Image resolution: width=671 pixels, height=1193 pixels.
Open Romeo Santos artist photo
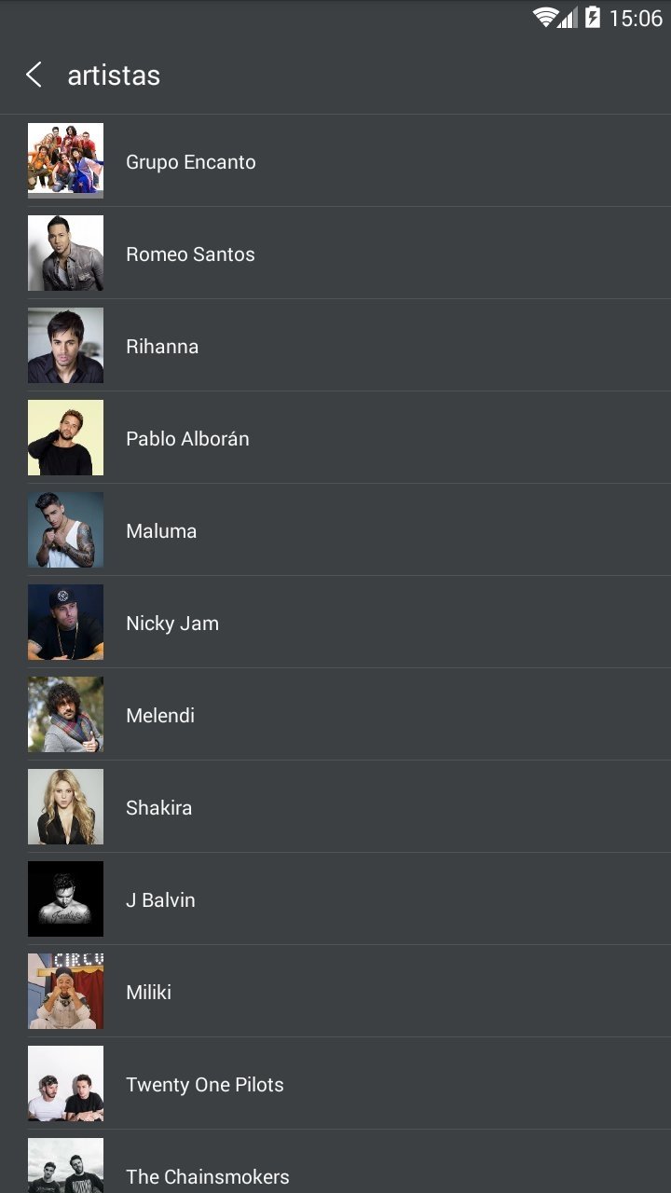pyautogui.click(x=65, y=253)
